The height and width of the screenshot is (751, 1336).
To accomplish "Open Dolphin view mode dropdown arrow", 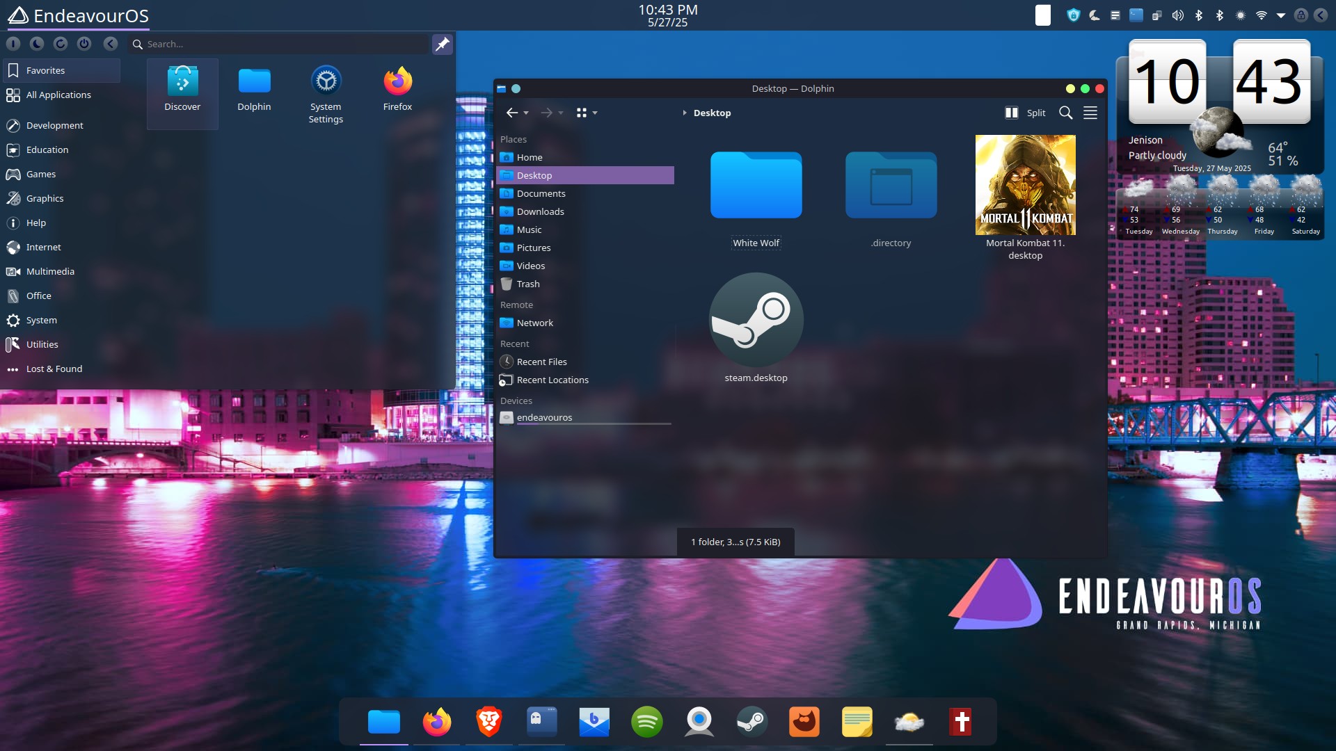I will pos(595,113).
